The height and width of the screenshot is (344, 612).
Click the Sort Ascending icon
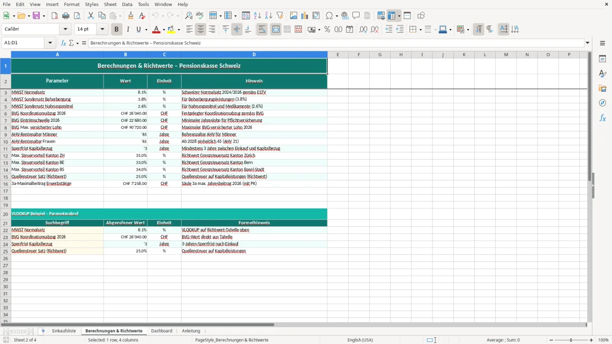258,16
